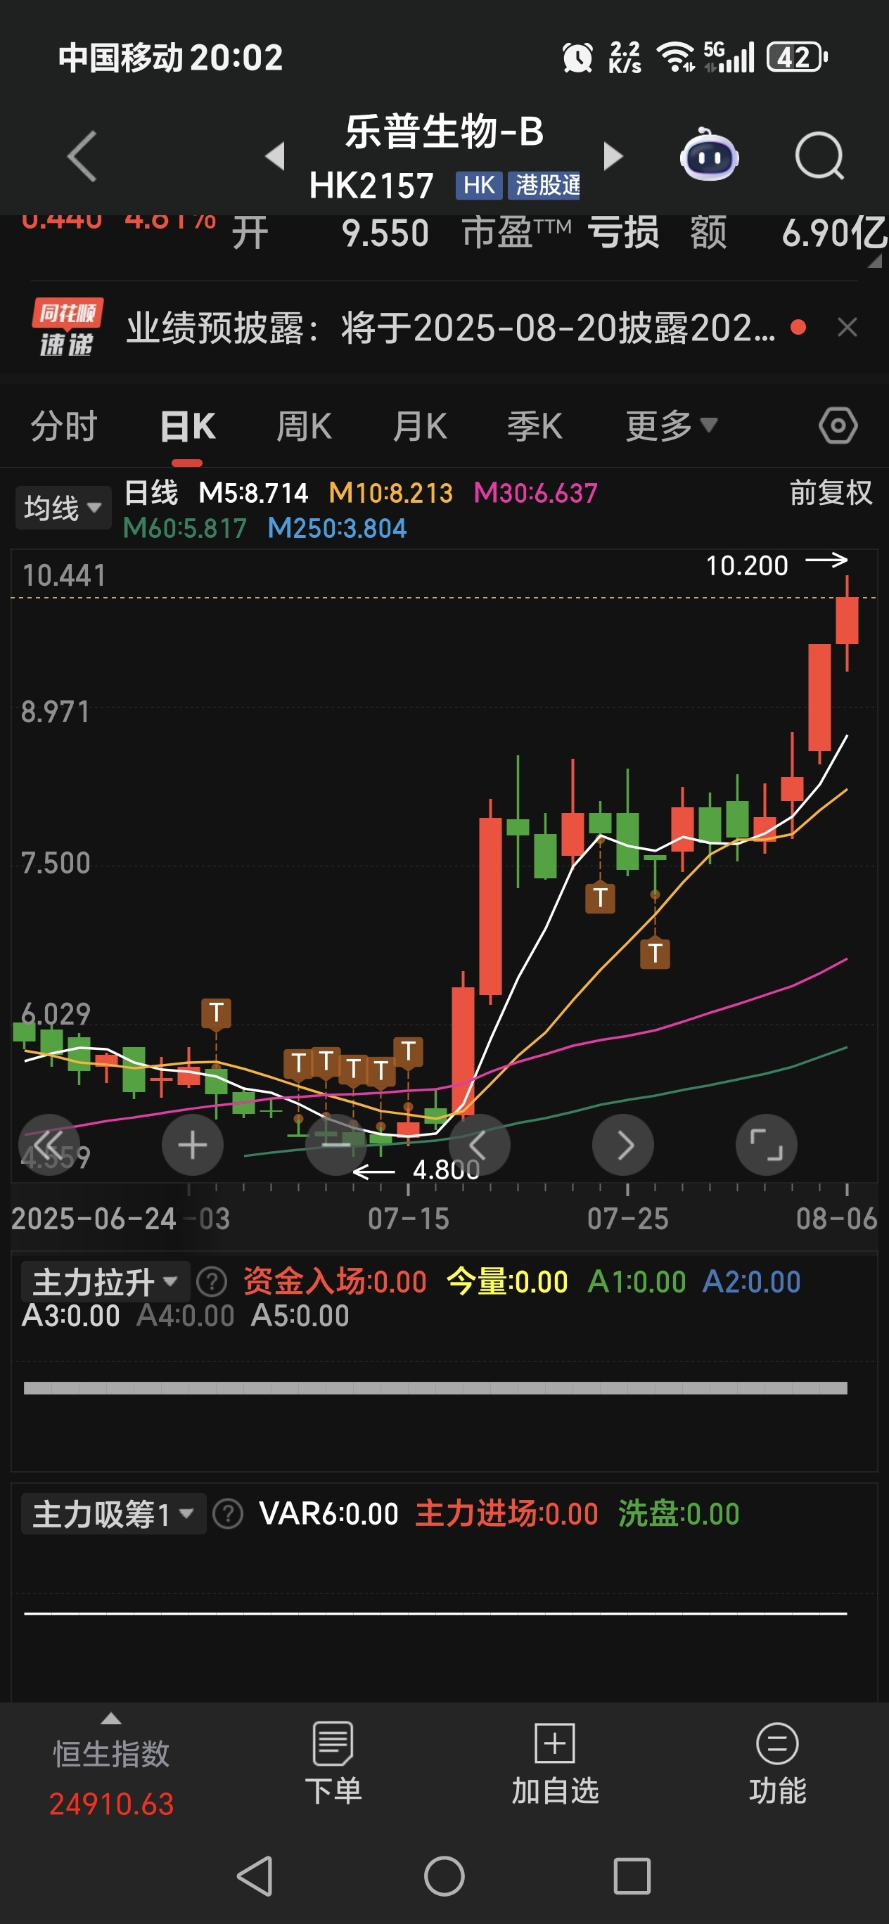Switch to previous stock with left triangle
Viewport: 889px width, 1924px height.
[276, 156]
